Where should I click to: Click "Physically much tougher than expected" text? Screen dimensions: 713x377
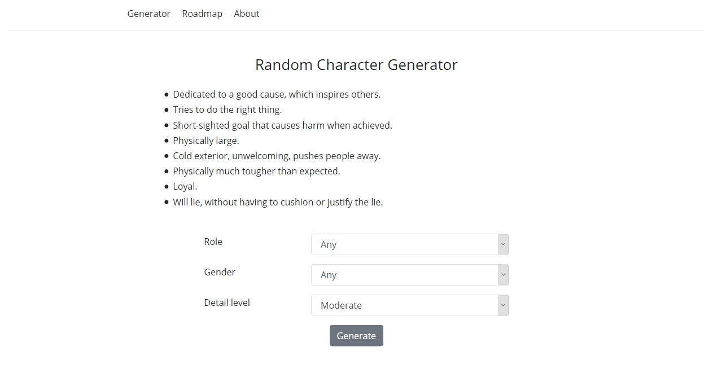[256, 171]
